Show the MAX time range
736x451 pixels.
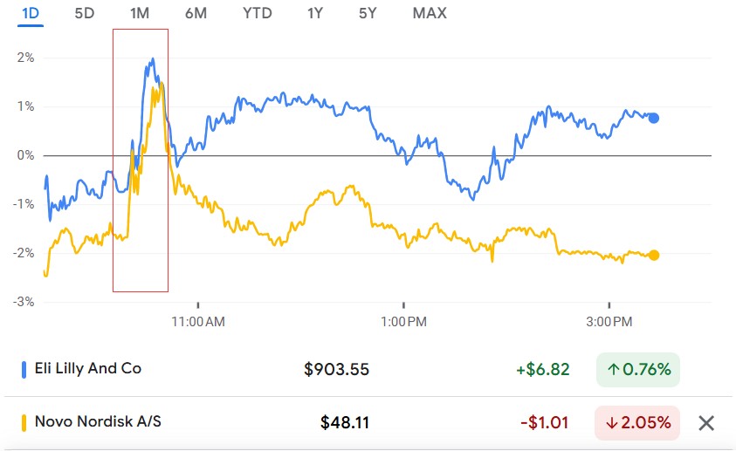pyautogui.click(x=429, y=13)
